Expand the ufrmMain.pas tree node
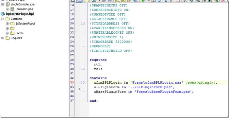The height and width of the screenshot is (118, 229). coord(7,9)
